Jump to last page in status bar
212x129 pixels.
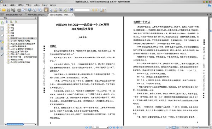coord(114,127)
